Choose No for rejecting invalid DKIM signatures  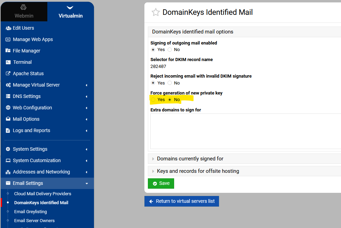[170, 83]
